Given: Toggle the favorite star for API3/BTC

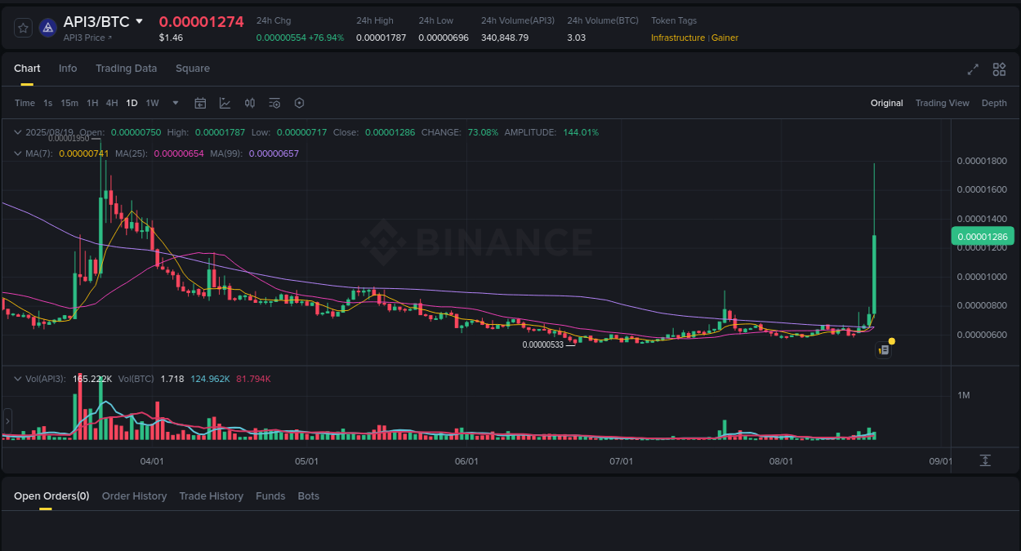Looking at the screenshot, I should point(23,27).
